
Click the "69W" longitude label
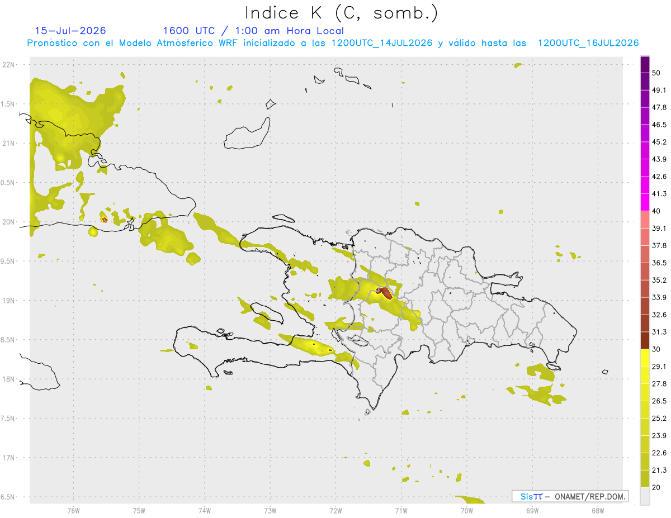coord(532,511)
